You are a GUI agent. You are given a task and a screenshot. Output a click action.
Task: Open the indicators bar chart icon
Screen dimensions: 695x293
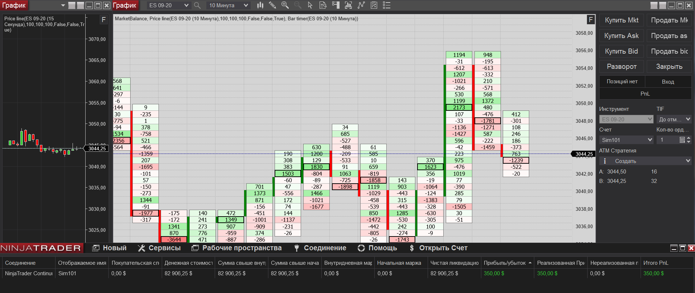[x=348, y=5]
